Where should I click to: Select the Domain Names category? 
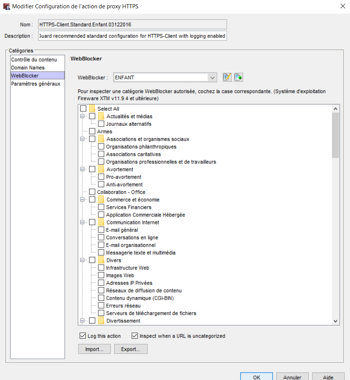pyautogui.click(x=37, y=68)
